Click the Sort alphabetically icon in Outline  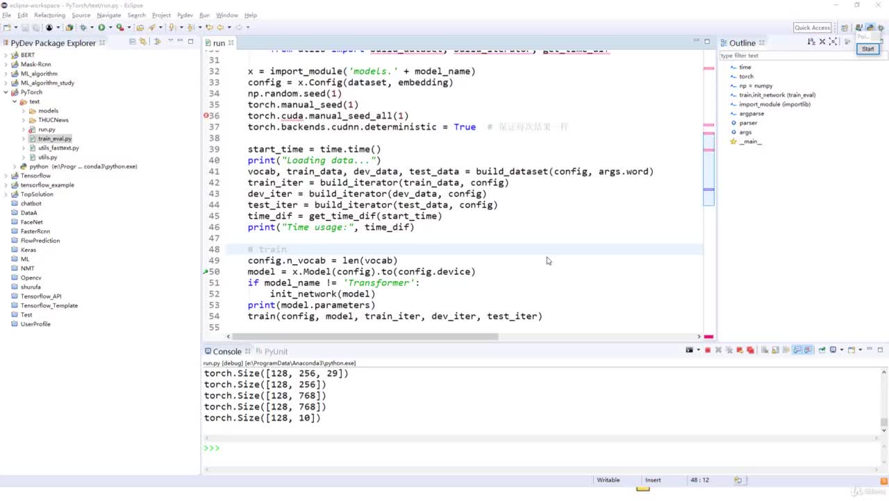811,42
